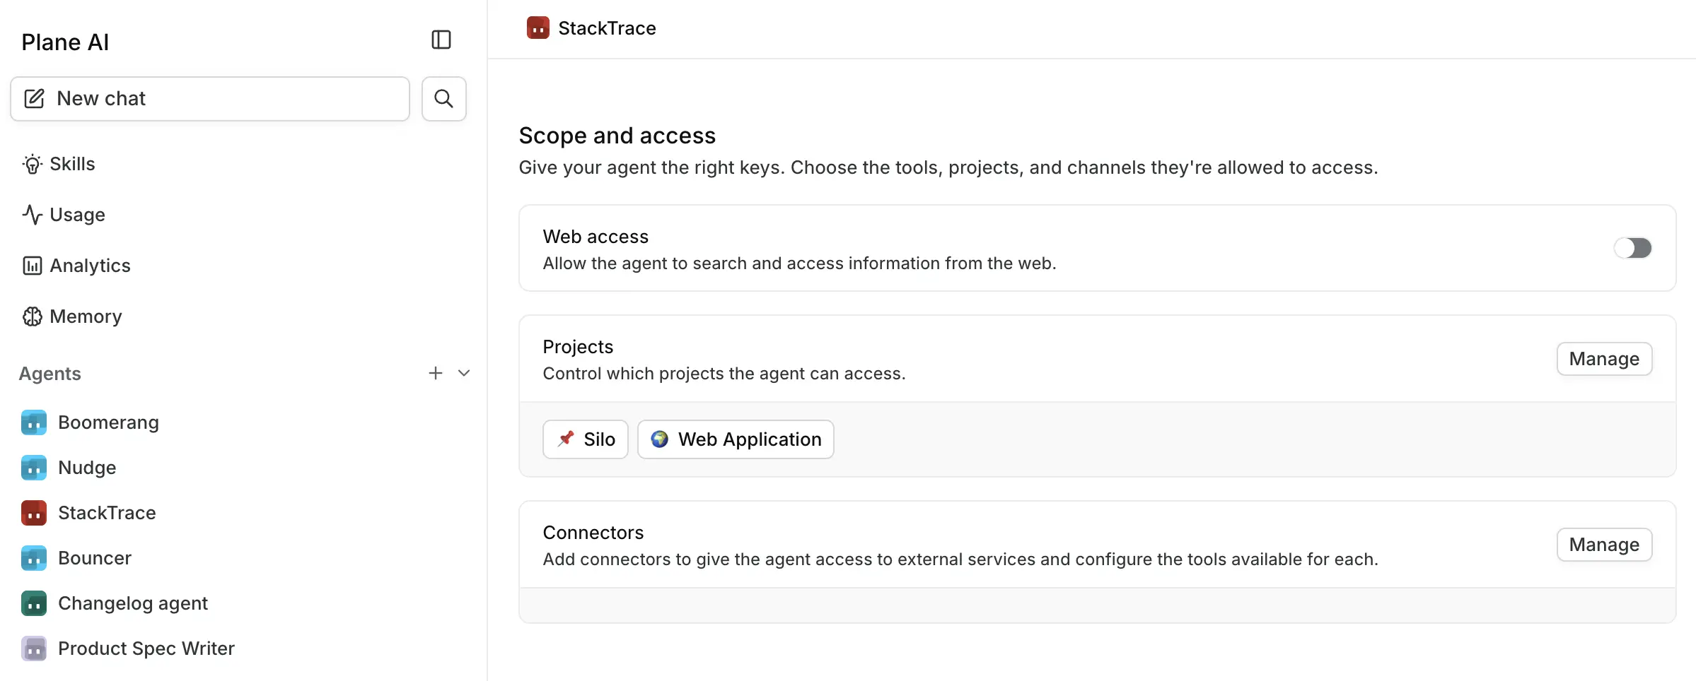The height and width of the screenshot is (681, 1696).
Task: Open the search icon button
Action: 443,99
